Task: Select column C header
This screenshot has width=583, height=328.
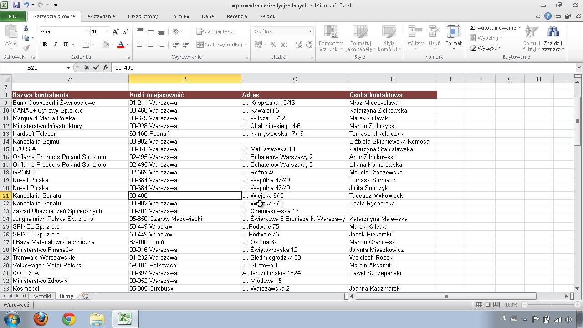Action: 294,79
